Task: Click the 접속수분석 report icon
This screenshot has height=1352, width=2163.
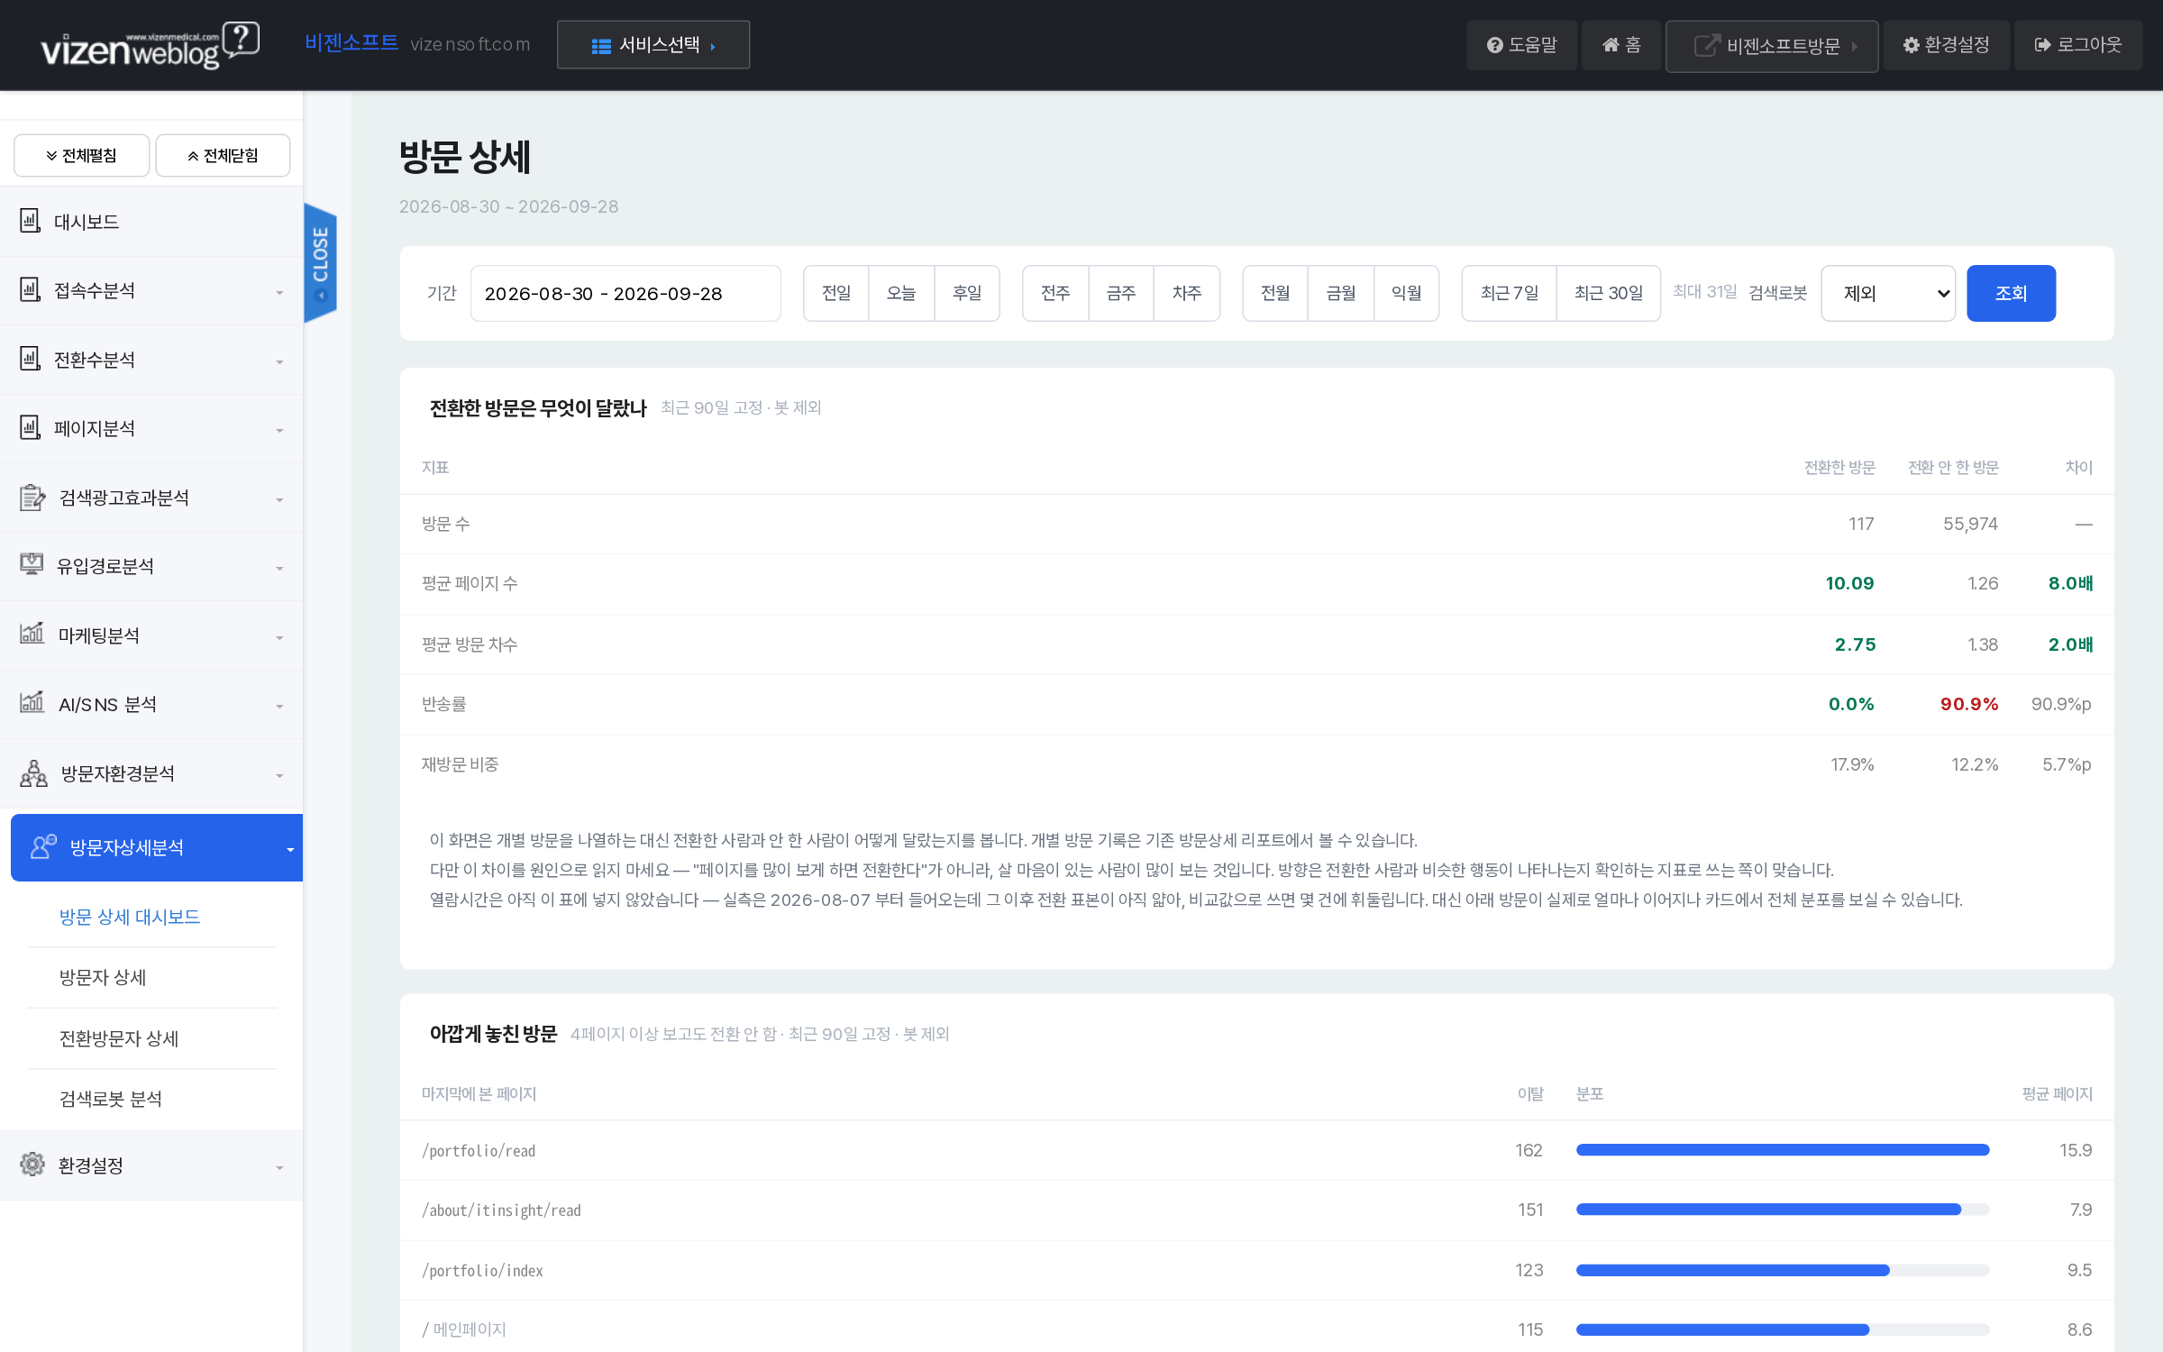Action: (x=31, y=289)
